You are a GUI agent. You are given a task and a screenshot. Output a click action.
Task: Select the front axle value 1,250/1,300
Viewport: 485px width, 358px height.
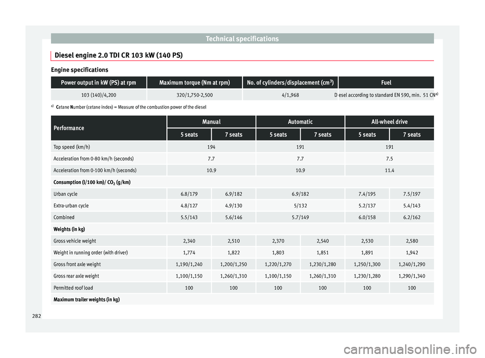(367, 264)
